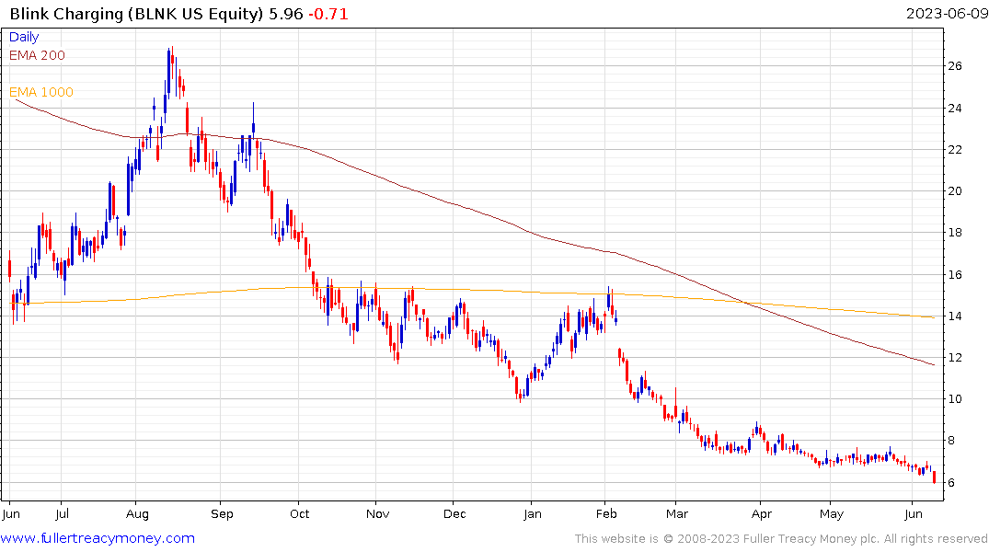
Task: Click the price axis label '20'
Action: pyautogui.click(x=955, y=191)
